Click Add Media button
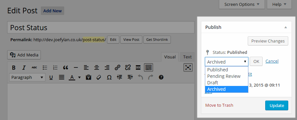Screen dimensions: 297x120 point(24,55)
